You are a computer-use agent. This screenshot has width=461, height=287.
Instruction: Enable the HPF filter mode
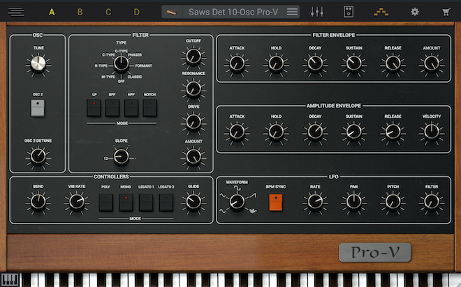(x=131, y=107)
